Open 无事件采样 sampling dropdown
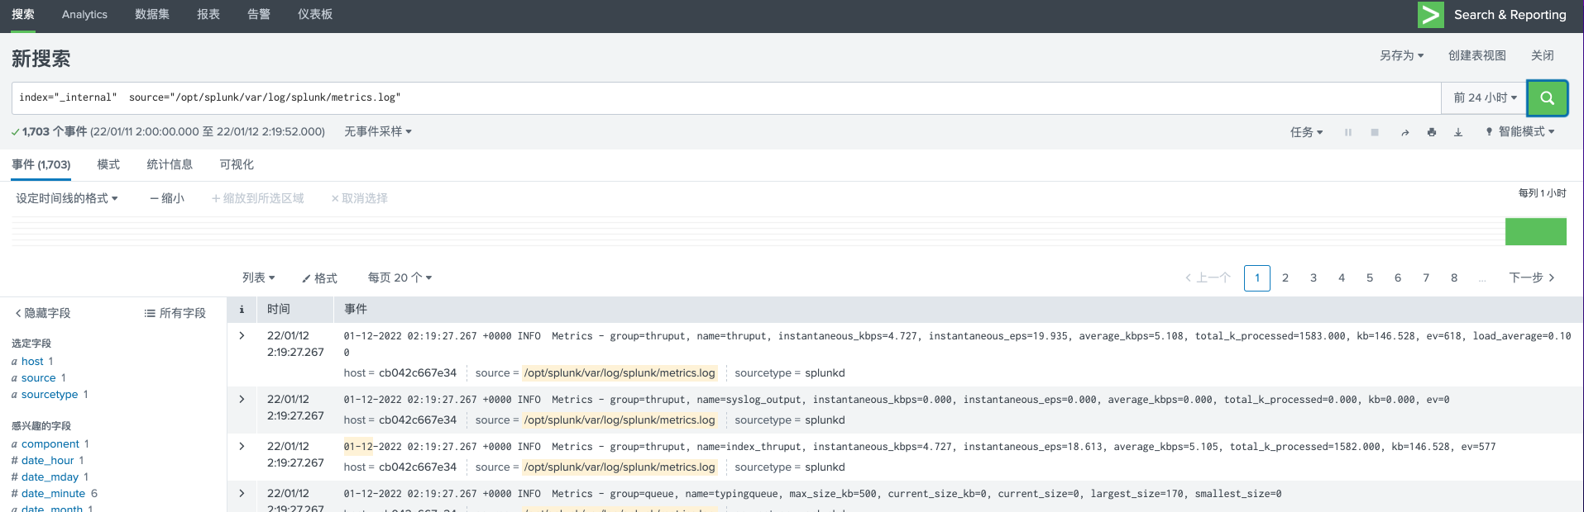This screenshot has width=1584, height=512. click(378, 131)
